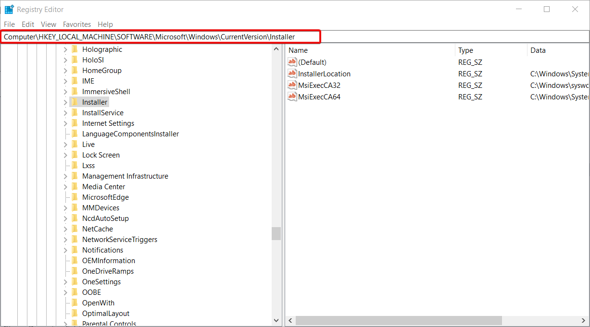Image resolution: width=590 pixels, height=327 pixels.
Task: Click the OOBE folder icon
Action: tap(74, 292)
